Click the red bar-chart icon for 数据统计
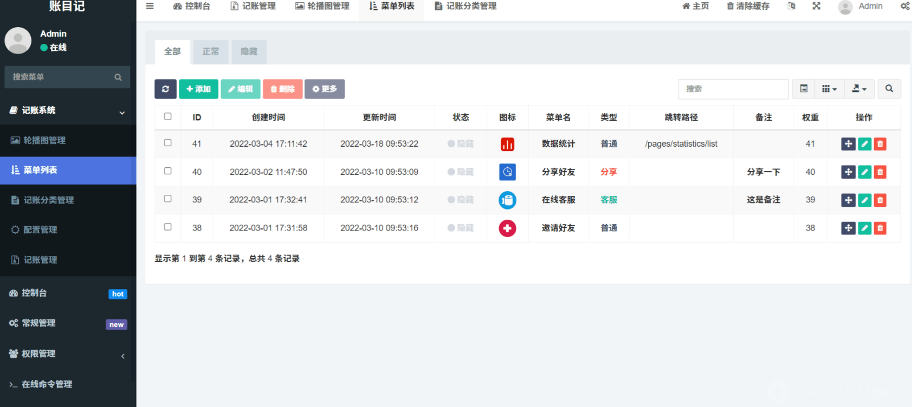Image resolution: width=912 pixels, height=407 pixels. (507, 144)
